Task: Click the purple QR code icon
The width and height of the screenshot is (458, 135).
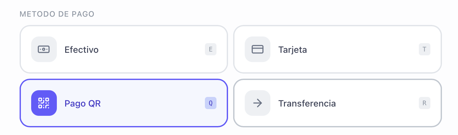Action: point(44,103)
